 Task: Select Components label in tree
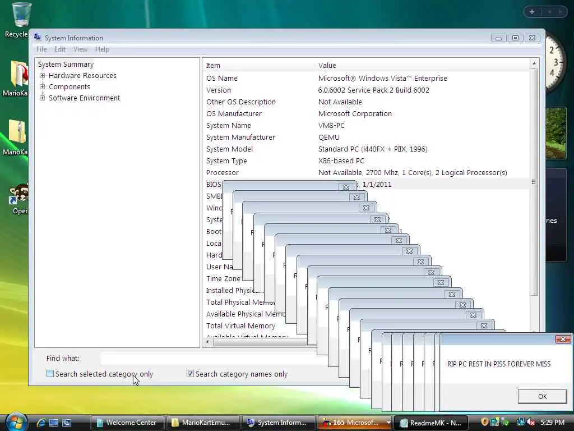click(69, 87)
